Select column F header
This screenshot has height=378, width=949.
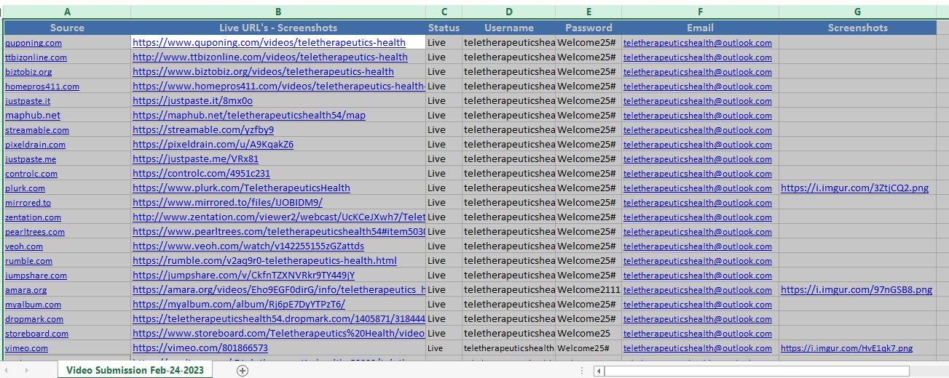700,12
